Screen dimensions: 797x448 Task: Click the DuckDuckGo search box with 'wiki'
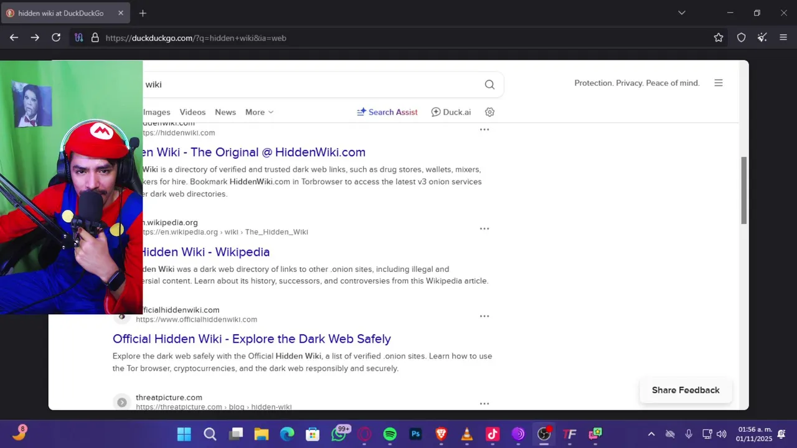coord(311,85)
